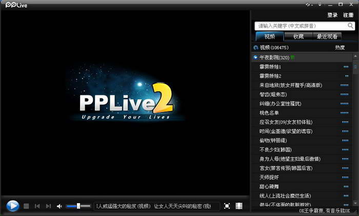Viewport: 359px width, 216px height.
Task: Toggle fullscreen mode icon
Action: [x=227, y=206]
